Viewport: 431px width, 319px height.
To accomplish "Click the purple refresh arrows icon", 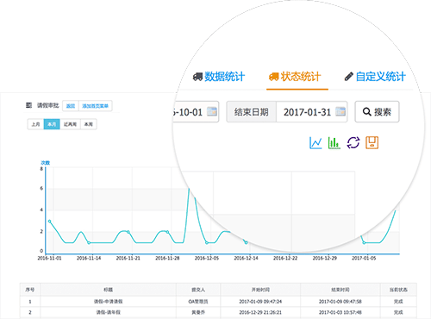I will pyautogui.click(x=353, y=143).
